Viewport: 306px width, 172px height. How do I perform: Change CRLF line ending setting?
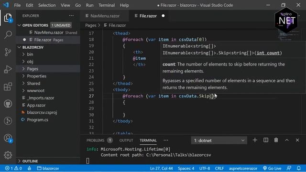[219, 168]
